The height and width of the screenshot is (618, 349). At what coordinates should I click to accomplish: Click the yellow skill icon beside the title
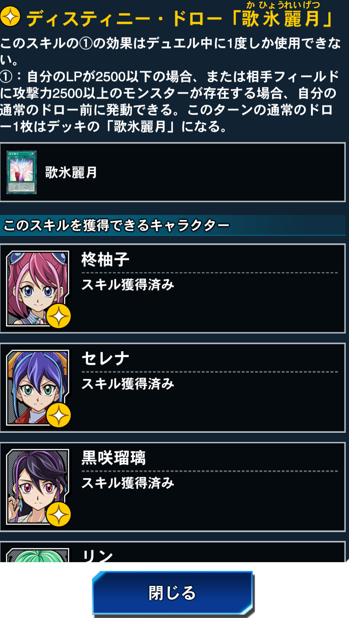(x=10, y=16)
